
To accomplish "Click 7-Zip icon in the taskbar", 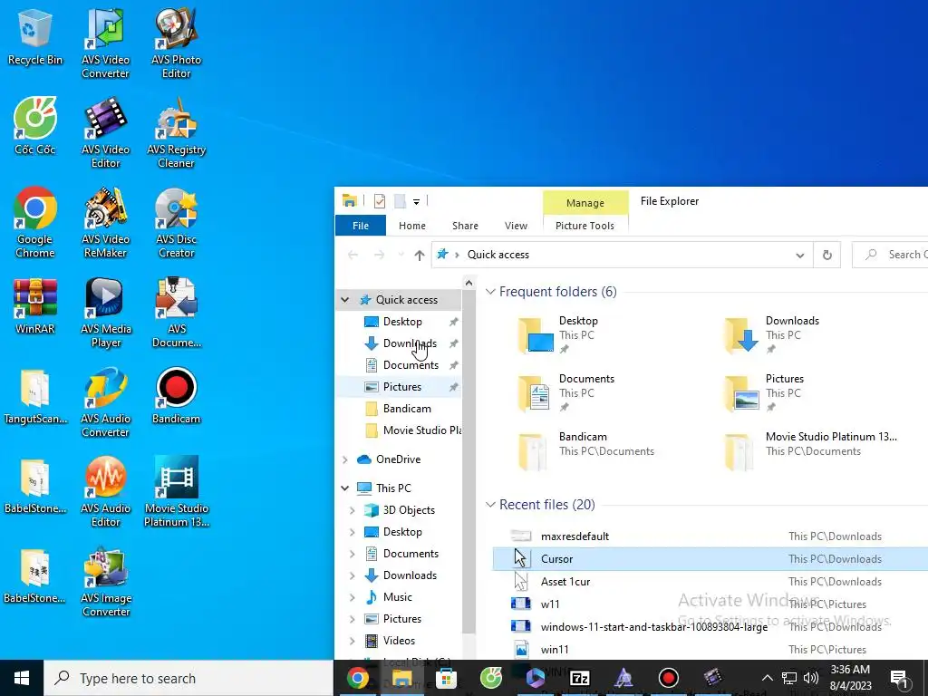I will (x=579, y=678).
